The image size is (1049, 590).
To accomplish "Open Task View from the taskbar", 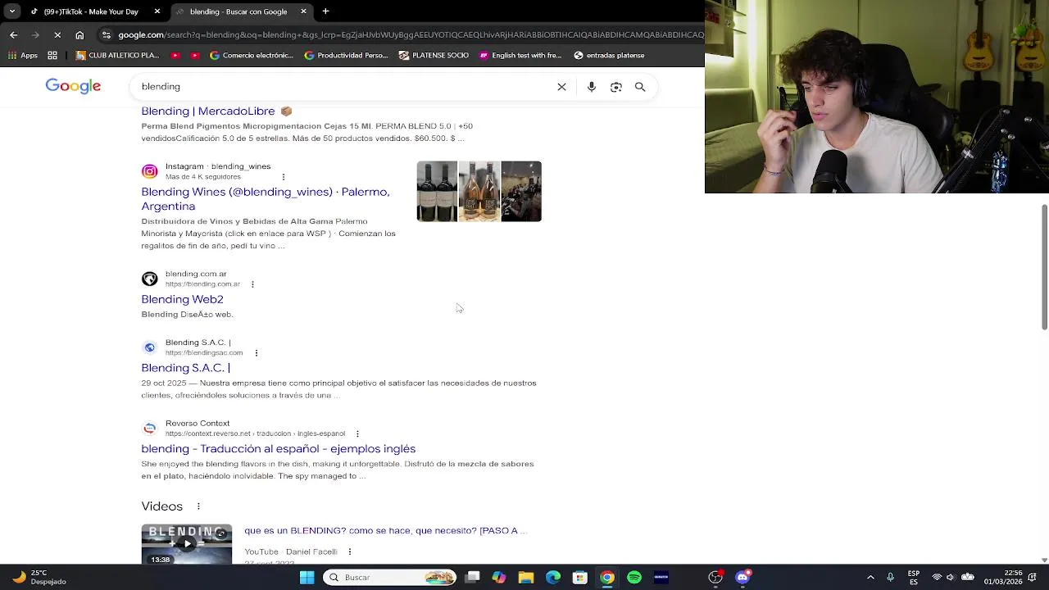I will pos(473,577).
